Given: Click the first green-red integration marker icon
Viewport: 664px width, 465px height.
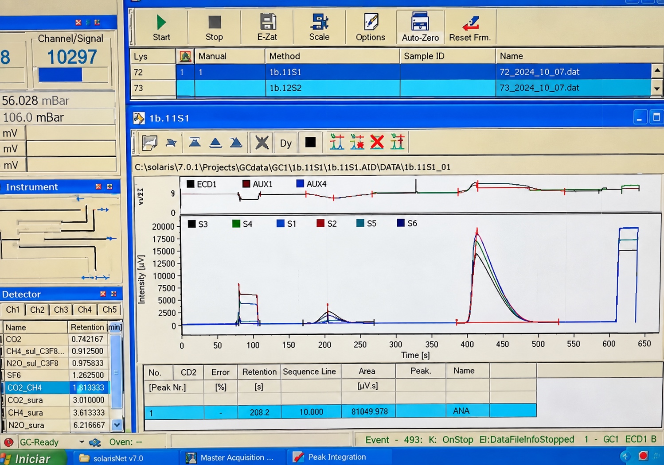Looking at the screenshot, I should (x=337, y=142).
